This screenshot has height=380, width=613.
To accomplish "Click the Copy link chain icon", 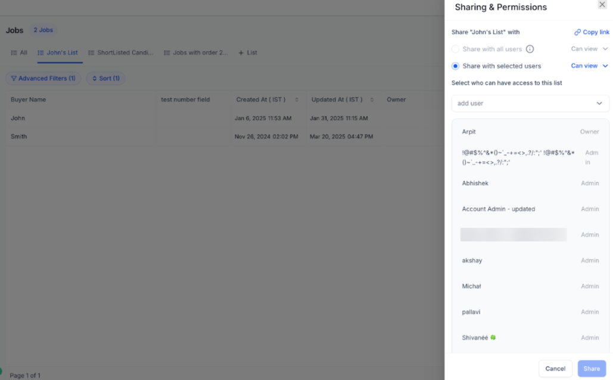I will [x=577, y=32].
